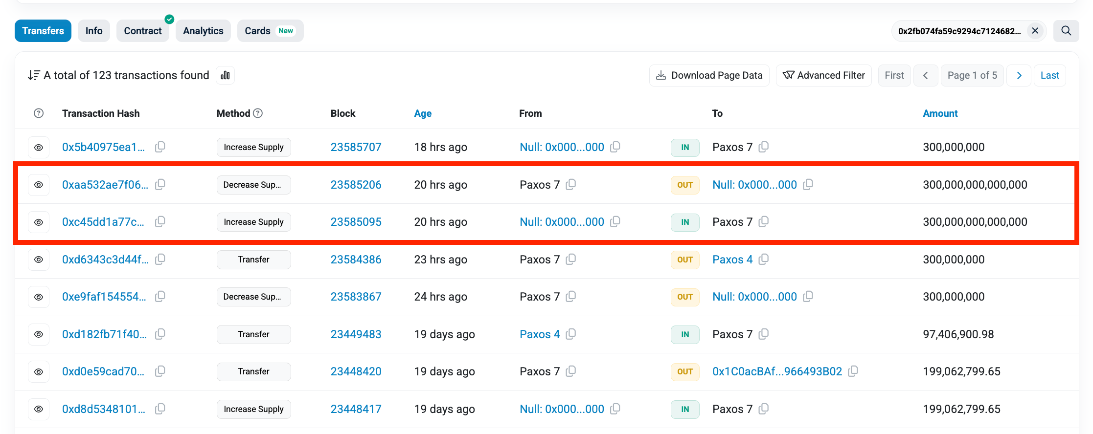Open the transactions chart icon

(x=225, y=75)
